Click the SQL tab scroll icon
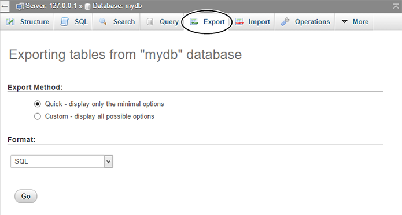402x215 pixels. 65,22
